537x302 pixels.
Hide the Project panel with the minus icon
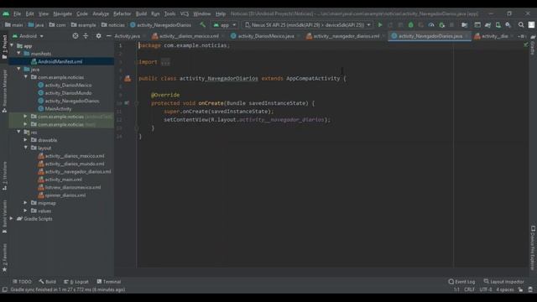click(x=108, y=36)
